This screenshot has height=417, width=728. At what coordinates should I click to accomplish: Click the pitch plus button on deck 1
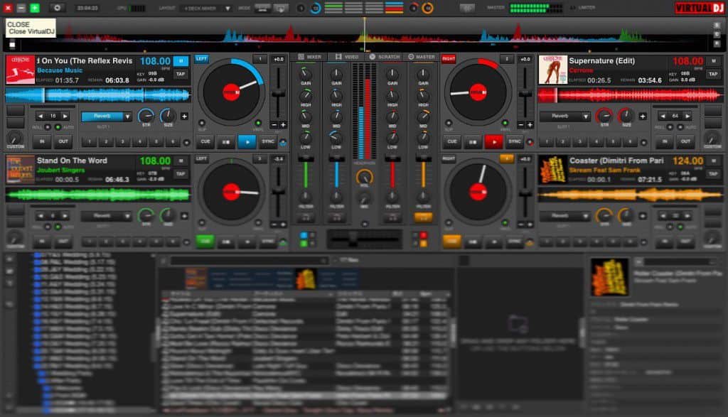(283, 125)
